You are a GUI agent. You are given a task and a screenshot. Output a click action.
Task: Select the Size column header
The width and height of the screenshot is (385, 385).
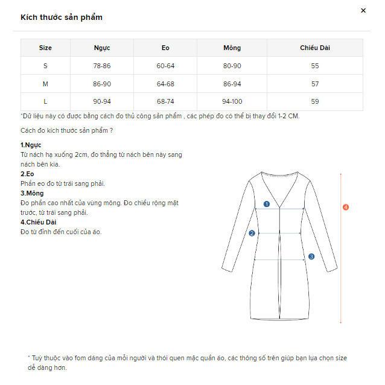point(45,48)
